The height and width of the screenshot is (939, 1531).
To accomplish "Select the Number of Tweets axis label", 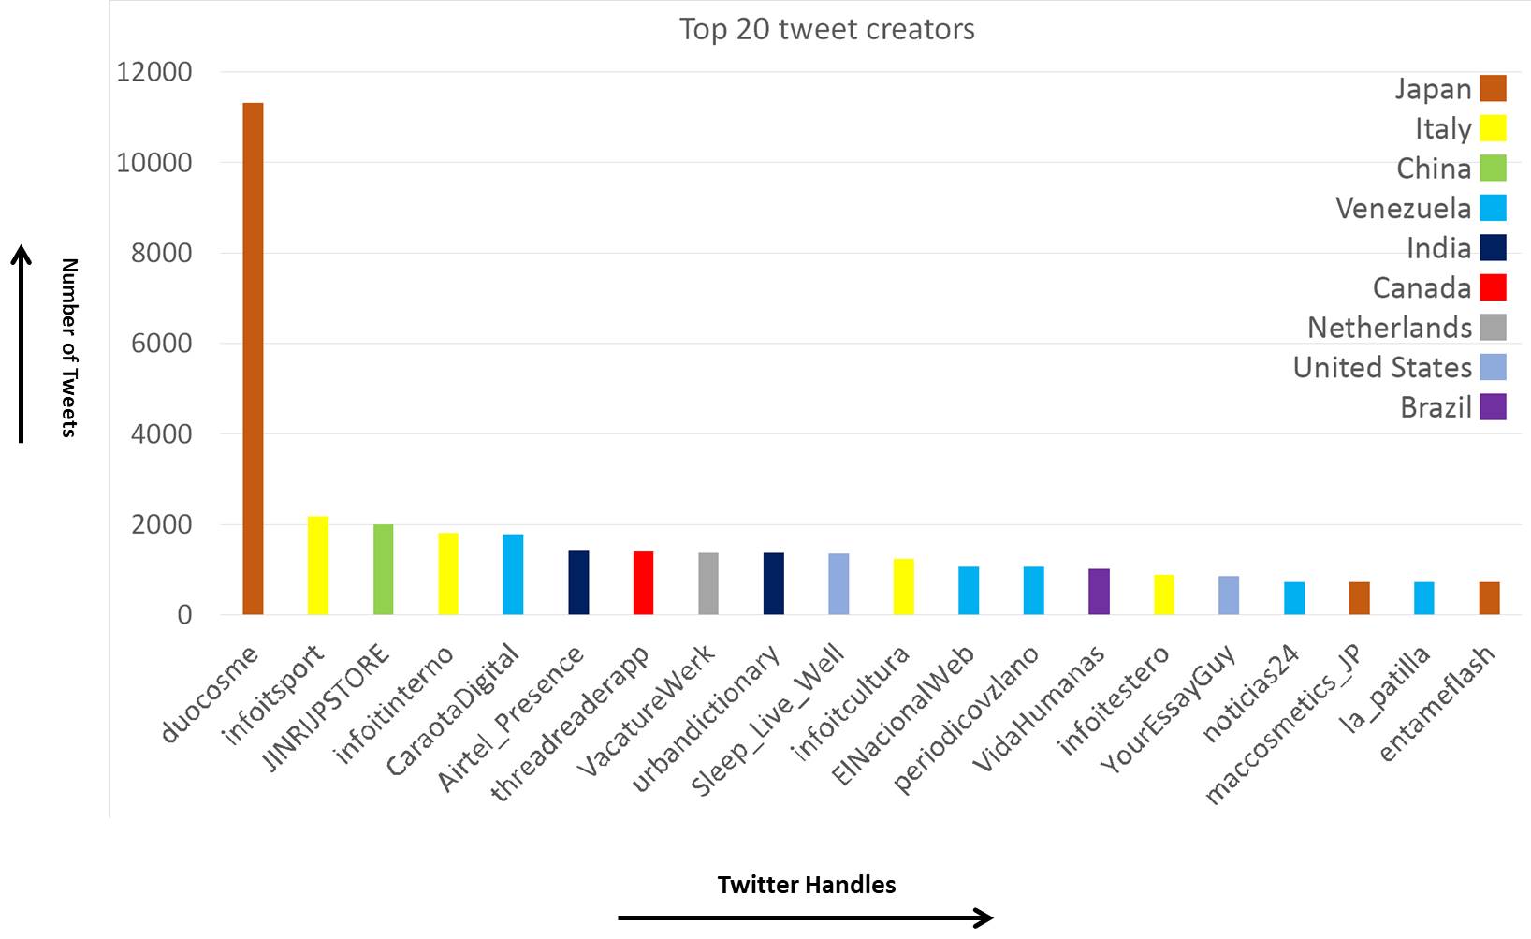I will [69, 347].
